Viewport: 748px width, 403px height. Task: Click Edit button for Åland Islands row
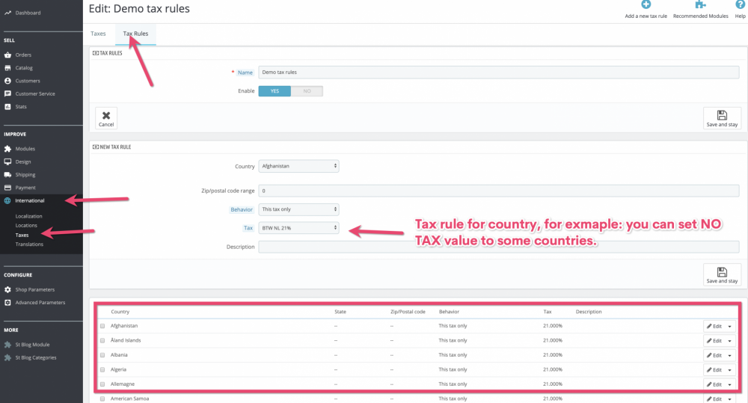pyautogui.click(x=714, y=341)
